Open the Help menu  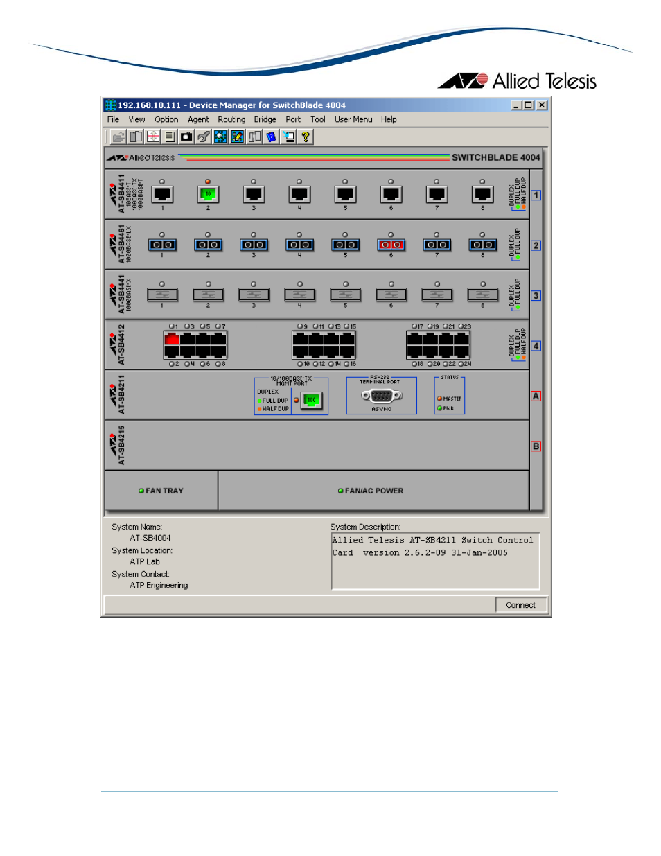click(x=389, y=120)
